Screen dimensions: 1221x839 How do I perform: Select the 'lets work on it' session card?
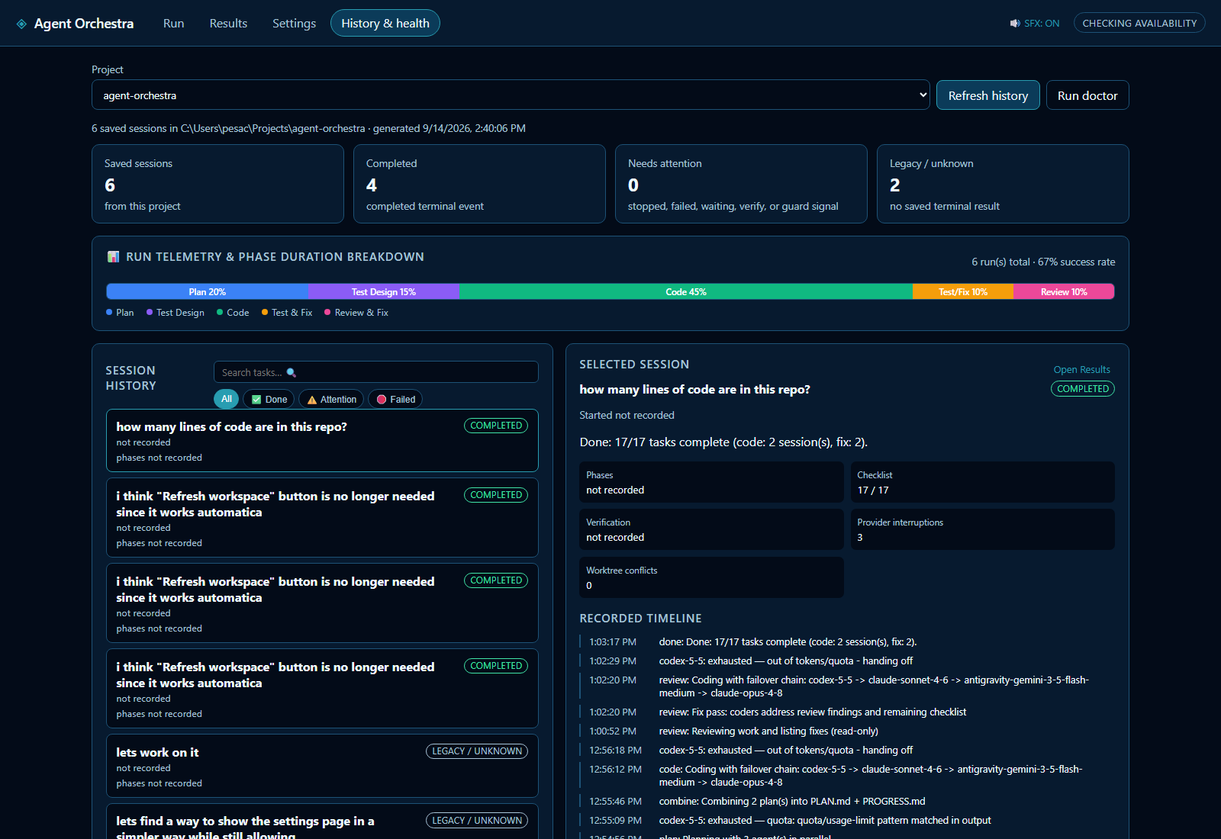point(322,766)
